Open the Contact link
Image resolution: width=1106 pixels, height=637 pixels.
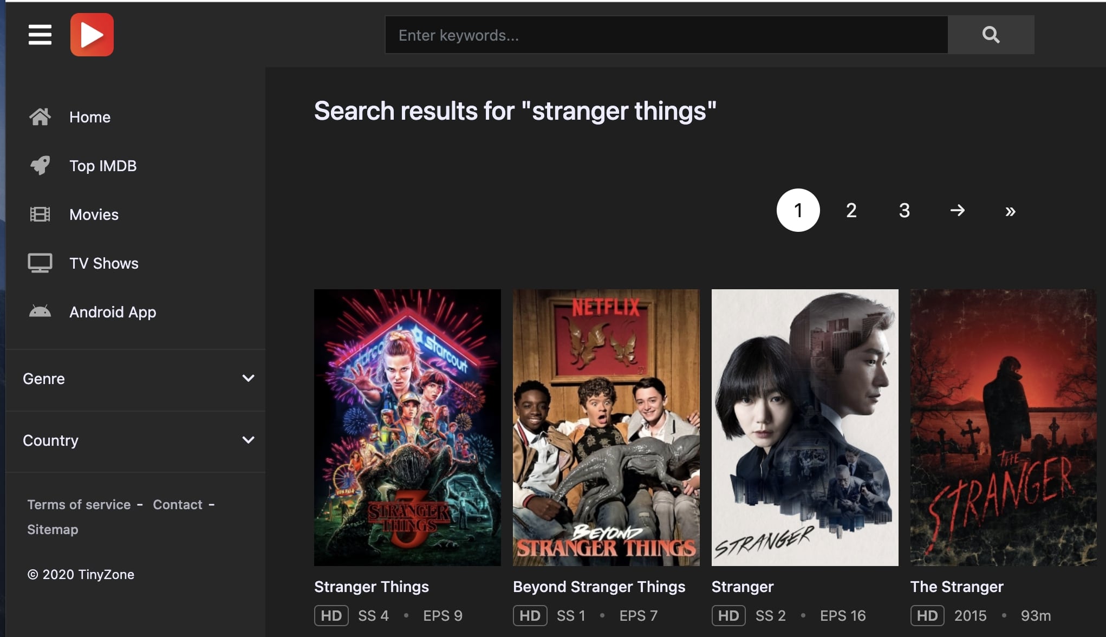178,505
